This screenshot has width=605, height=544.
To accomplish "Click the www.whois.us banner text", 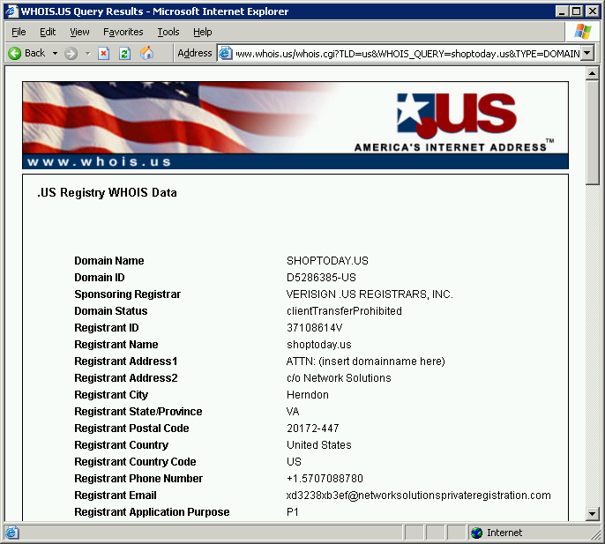I will (99, 161).
